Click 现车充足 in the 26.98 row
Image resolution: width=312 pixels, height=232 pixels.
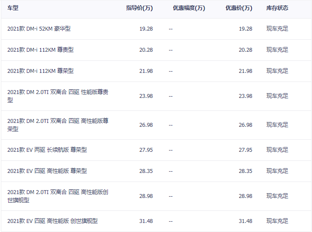[277, 125]
